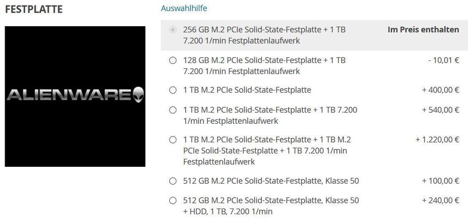
Task: Click the Alienware logo image
Action: pos(75,96)
